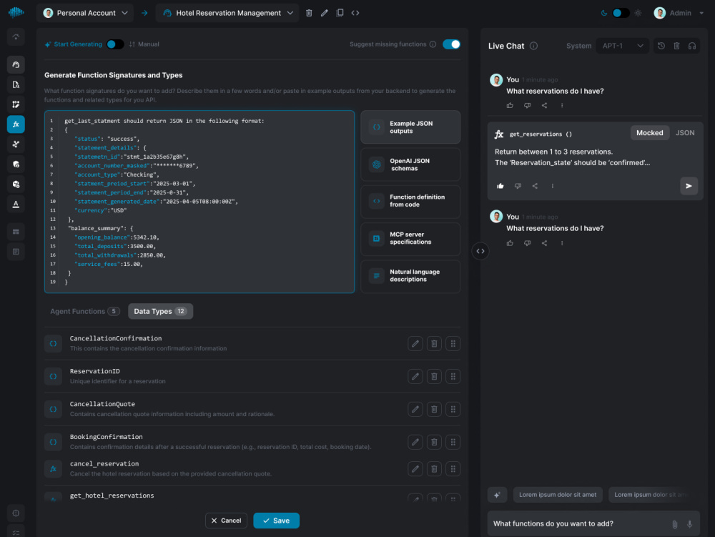The height and width of the screenshot is (537, 715).
Task: Edit CancellationConfirmation with pencil icon
Action: click(415, 344)
